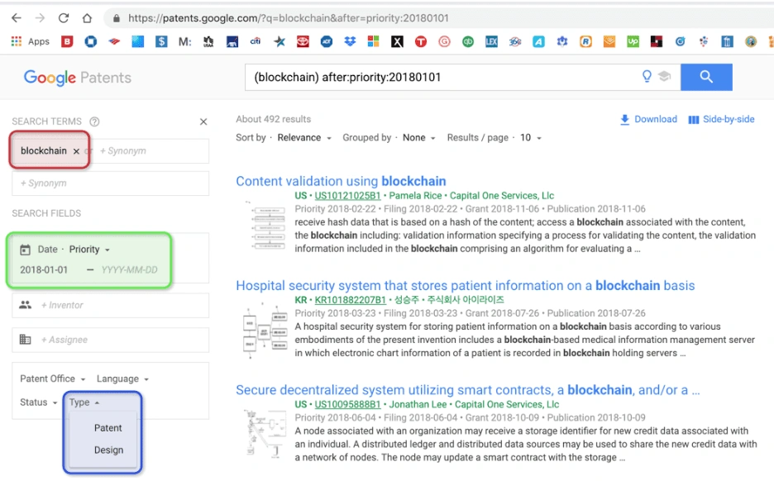Open the Bank of America bookmark icon
774x481 pixels.
[114, 41]
